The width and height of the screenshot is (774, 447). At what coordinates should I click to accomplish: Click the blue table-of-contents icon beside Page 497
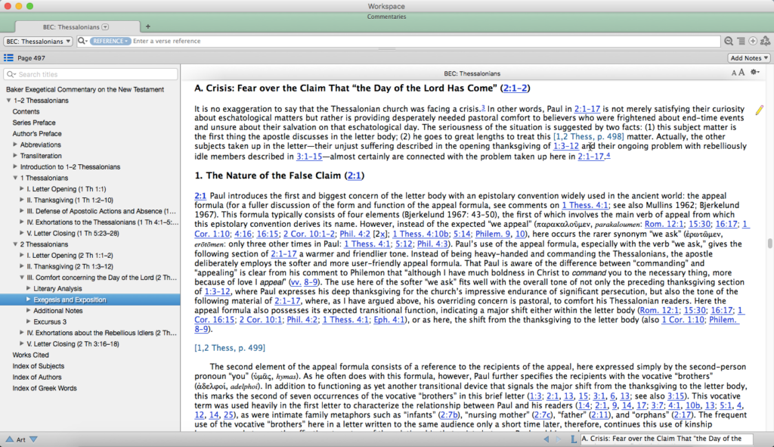tap(9, 57)
